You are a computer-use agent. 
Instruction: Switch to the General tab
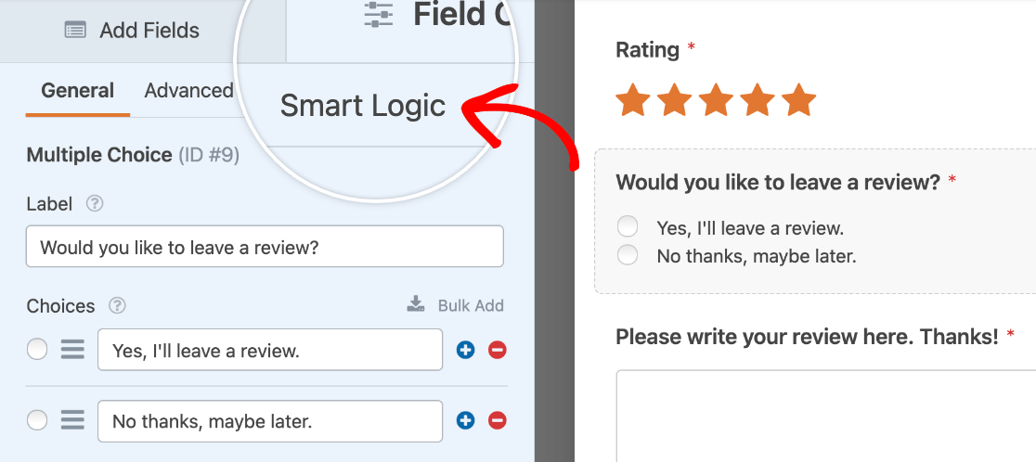78,91
